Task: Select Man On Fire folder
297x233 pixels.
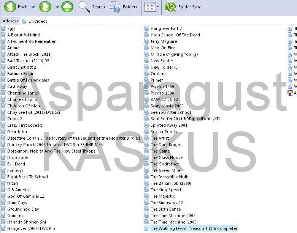Action: (x=163, y=48)
